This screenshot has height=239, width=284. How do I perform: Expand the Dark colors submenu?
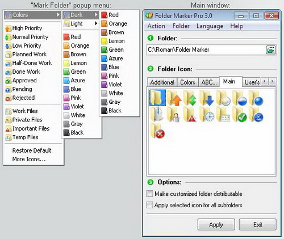pos(81,15)
